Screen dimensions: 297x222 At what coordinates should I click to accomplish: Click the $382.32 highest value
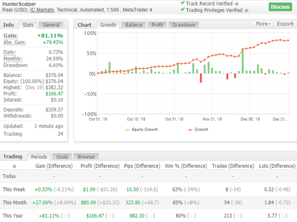(x=54, y=87)
